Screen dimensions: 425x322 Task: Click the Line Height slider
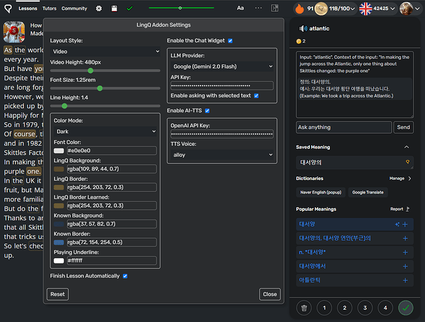pos(105,106)
